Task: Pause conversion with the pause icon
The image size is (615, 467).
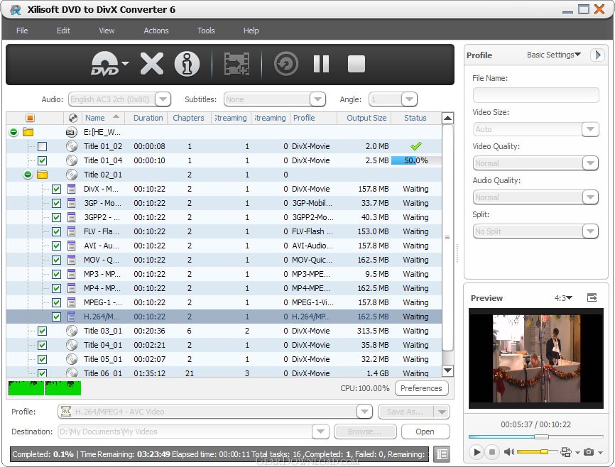Action: [x=321, y=64]
